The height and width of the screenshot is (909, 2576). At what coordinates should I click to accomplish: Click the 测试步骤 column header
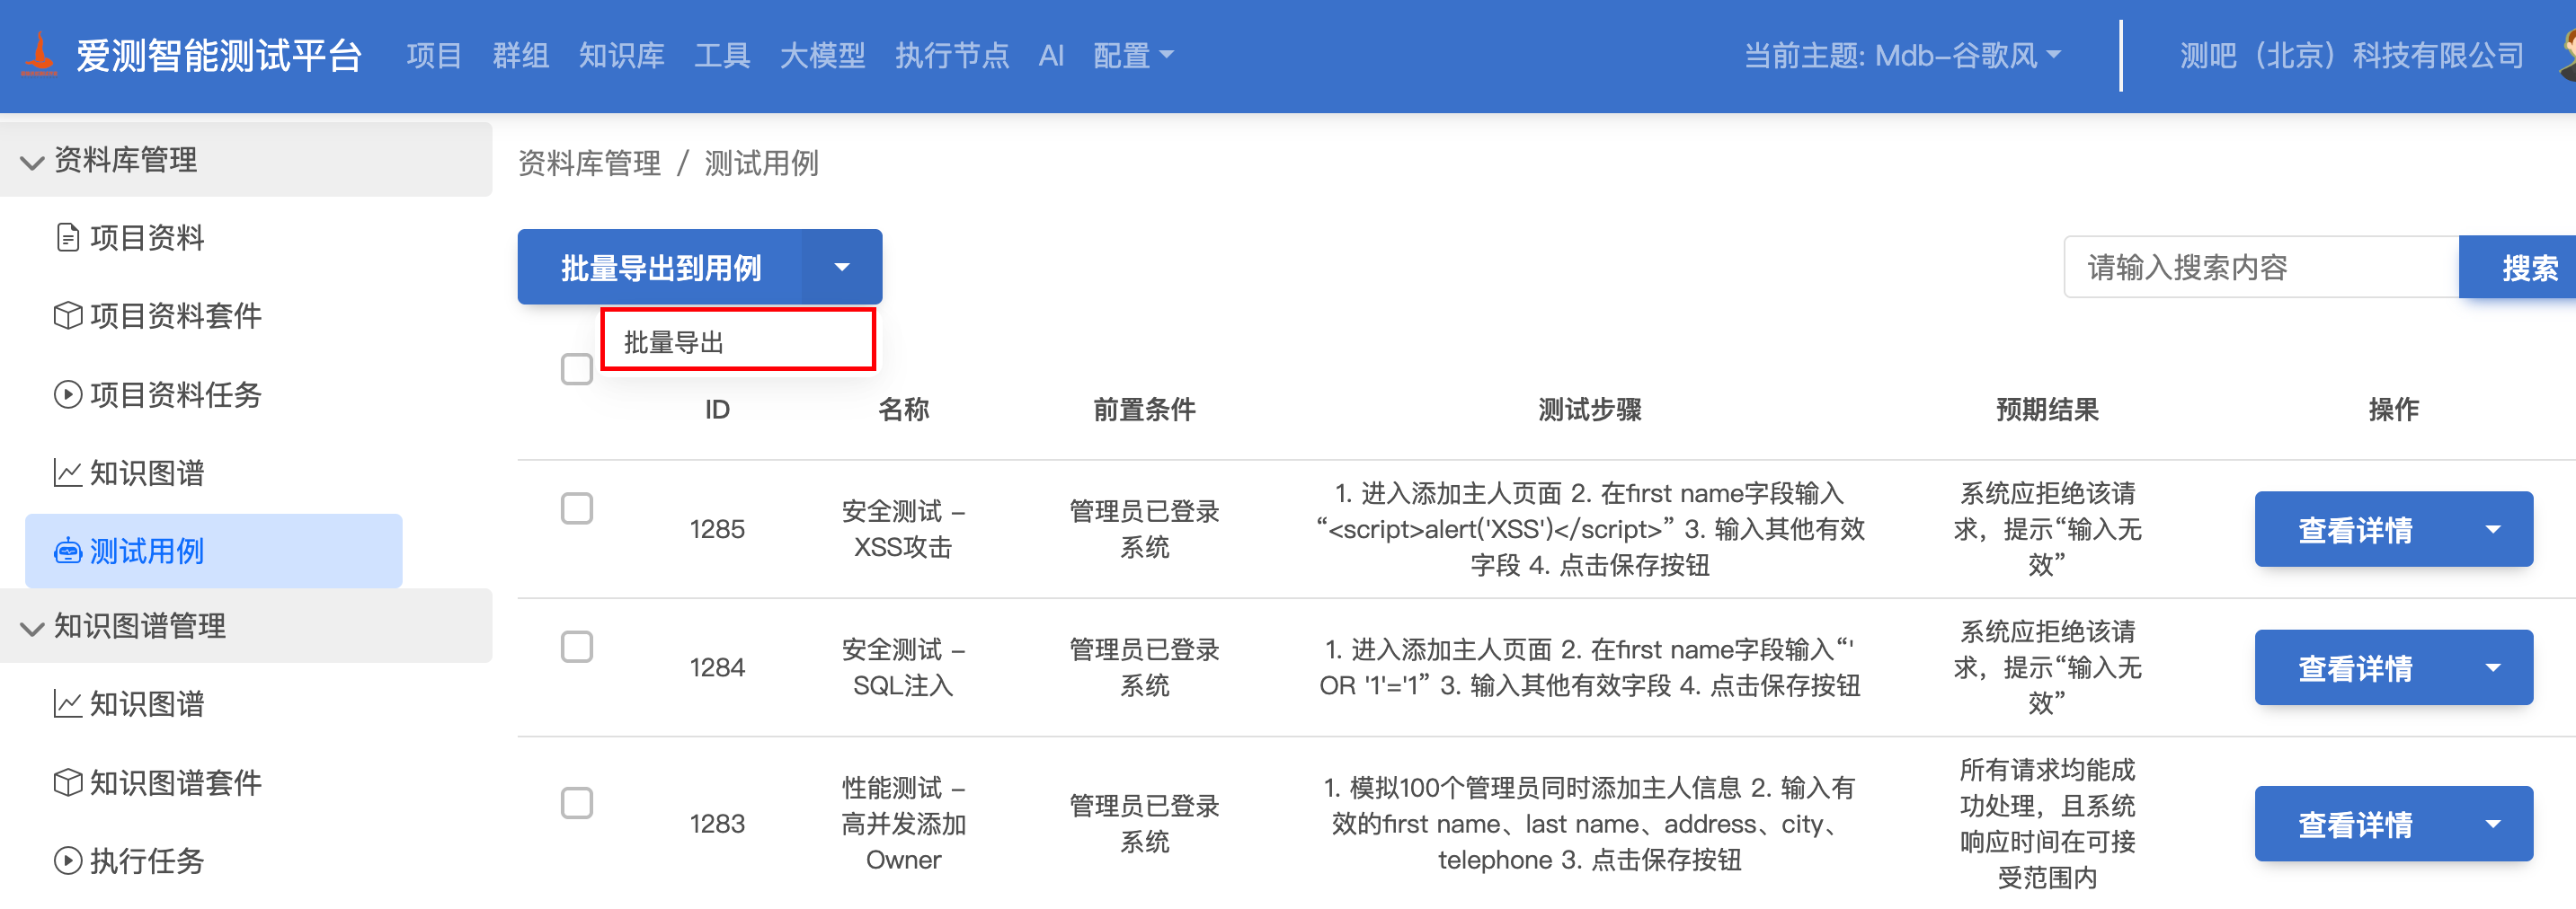pos(1589,410)
